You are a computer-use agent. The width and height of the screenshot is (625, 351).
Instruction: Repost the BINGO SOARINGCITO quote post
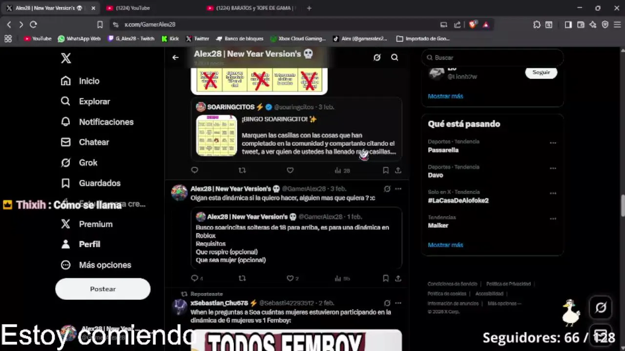click(242, 170)
